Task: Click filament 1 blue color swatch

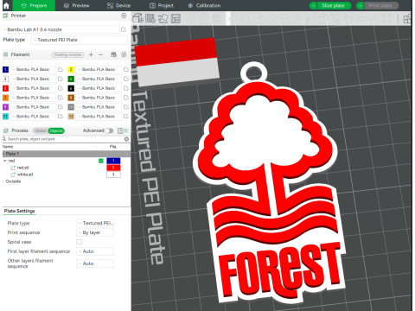Action: 5,69
